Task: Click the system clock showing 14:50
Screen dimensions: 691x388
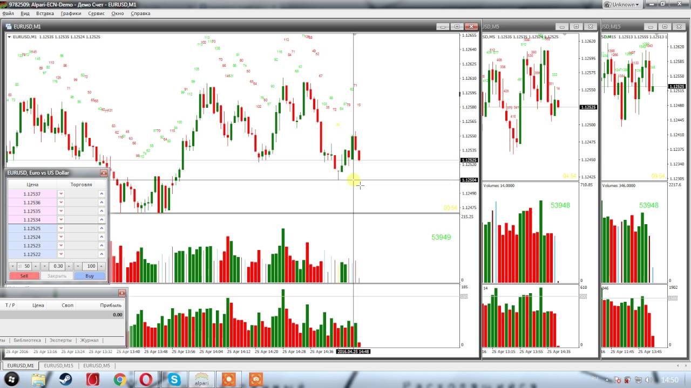Action: [x=669, y=380]
